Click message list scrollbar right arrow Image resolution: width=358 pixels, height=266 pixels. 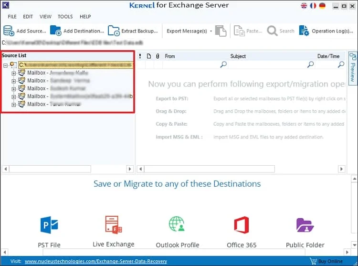(x=341, y=169)
